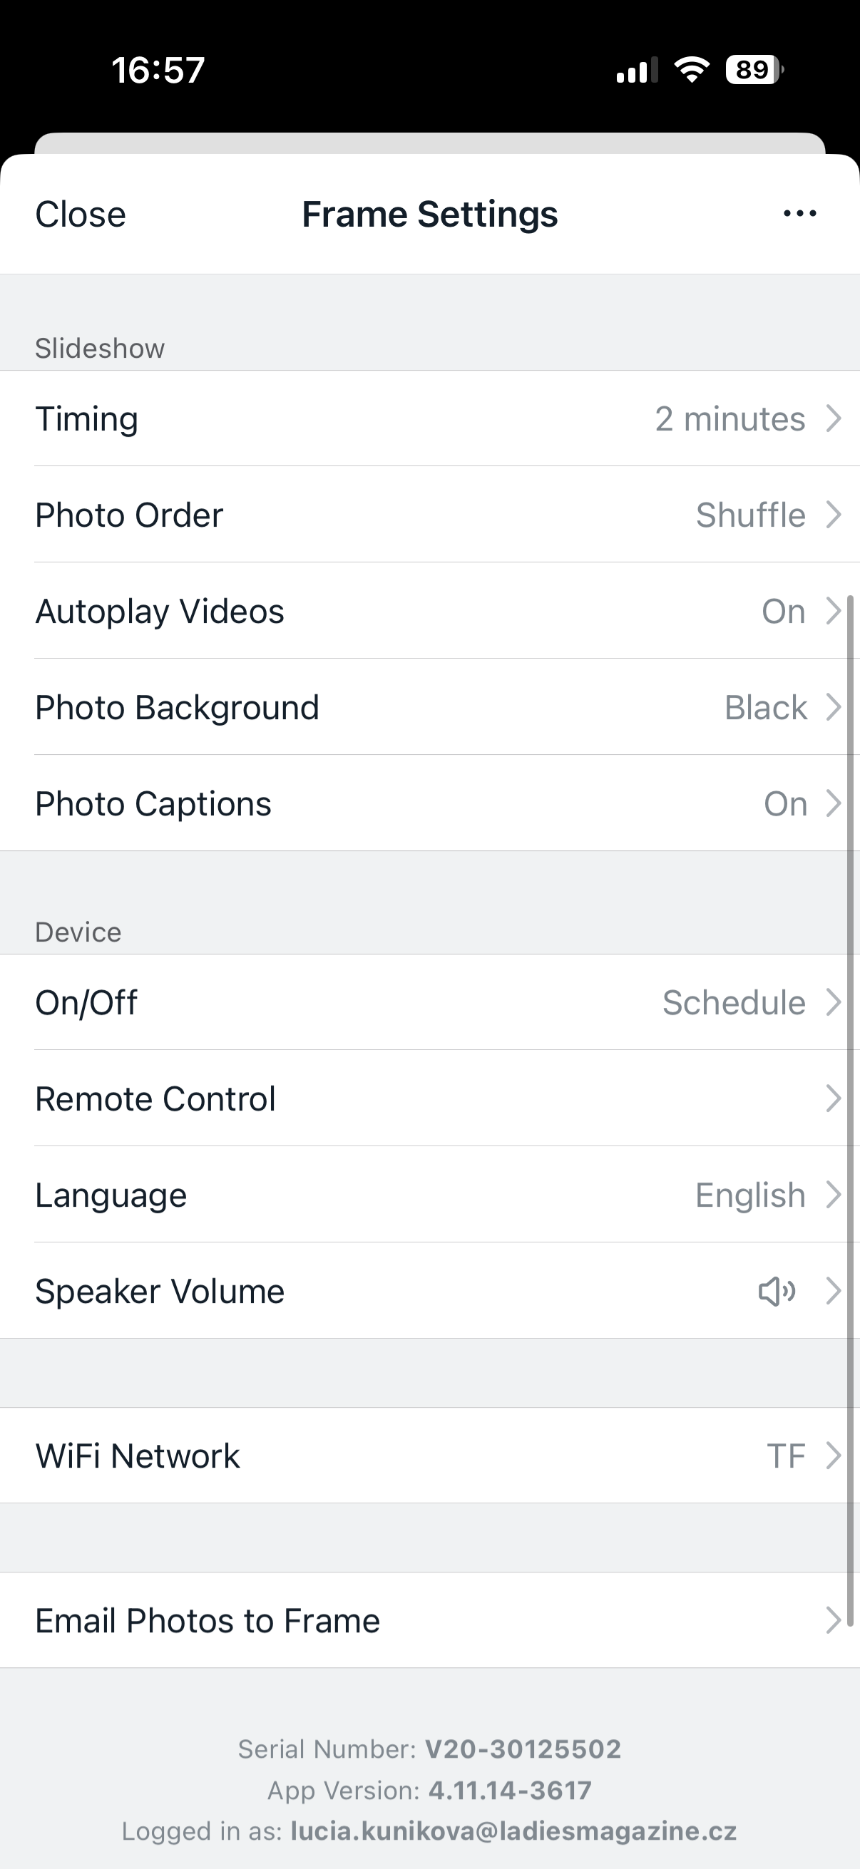Tap the speaker volume icon

[x=777, y=1292]
